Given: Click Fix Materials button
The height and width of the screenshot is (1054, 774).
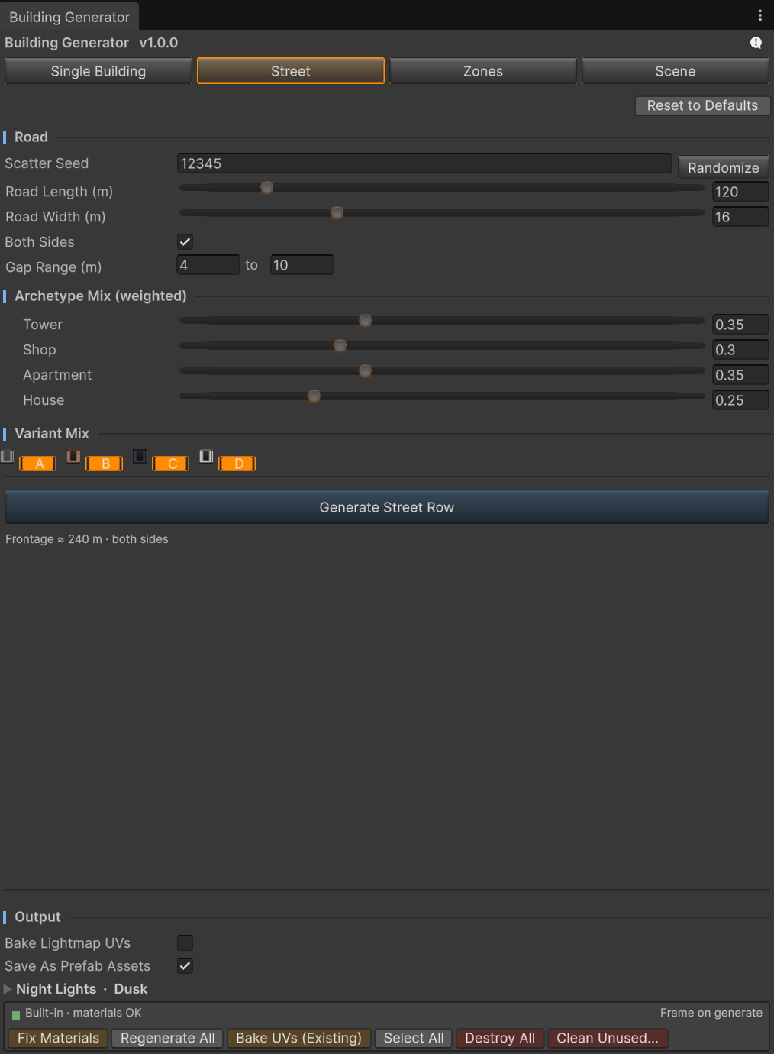Looking at the screenshot, I should 58,1038.
